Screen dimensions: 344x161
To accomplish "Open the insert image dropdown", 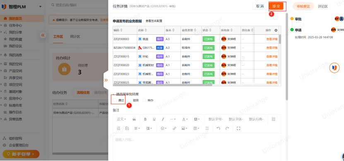I will click(184, 128).
